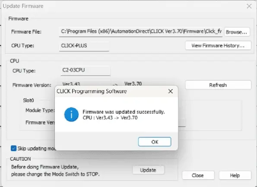Screen dimensions: 257x187
Task: Click the Update Firmware window title
Action: pyautogui.click(x=23, y=6)
